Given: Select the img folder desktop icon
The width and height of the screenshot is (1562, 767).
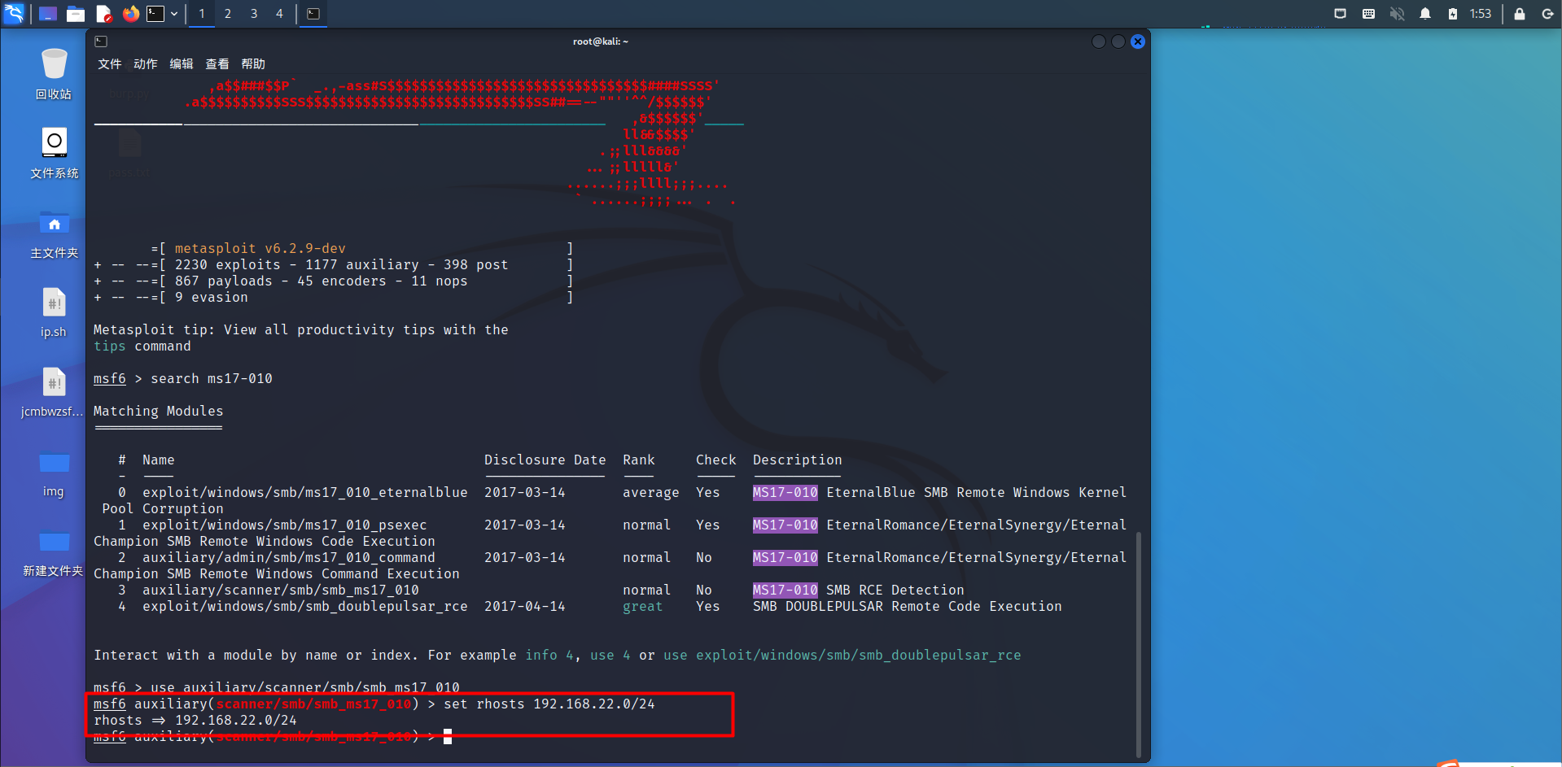Looking at the screenshot, I should pos(54,472).
